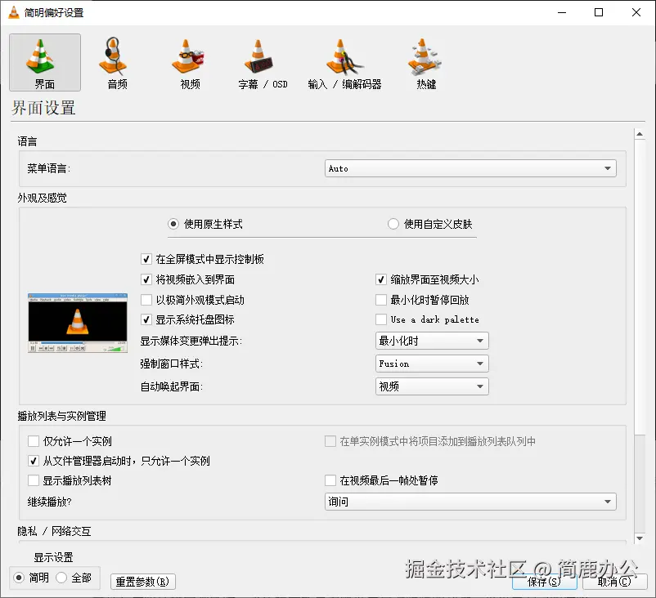Select the 使用自定义皮肤 radio button
The width and height of the screenshot is (656, 598).
(x=393, y=224)
